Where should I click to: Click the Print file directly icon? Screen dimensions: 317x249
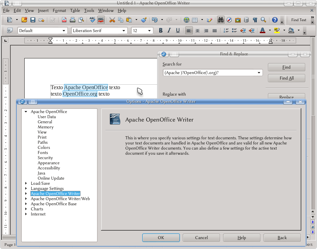pyautogui.click(x=73, y=20)
